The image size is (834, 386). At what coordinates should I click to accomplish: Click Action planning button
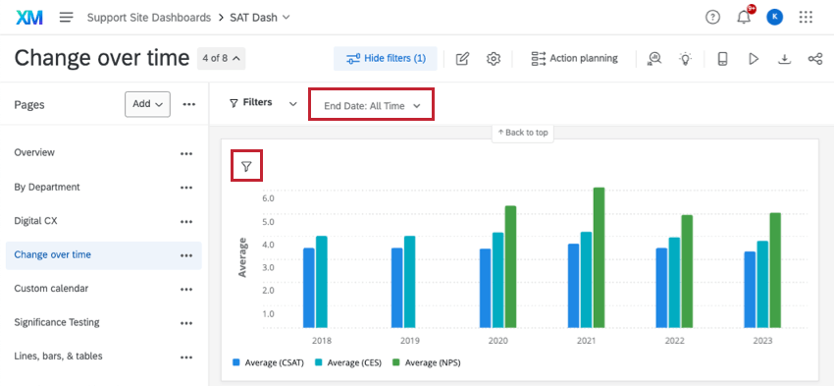click(574, 59)
